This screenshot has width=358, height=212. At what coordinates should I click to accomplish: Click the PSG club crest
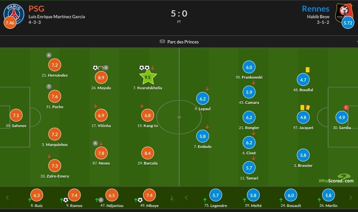[14, 12]
